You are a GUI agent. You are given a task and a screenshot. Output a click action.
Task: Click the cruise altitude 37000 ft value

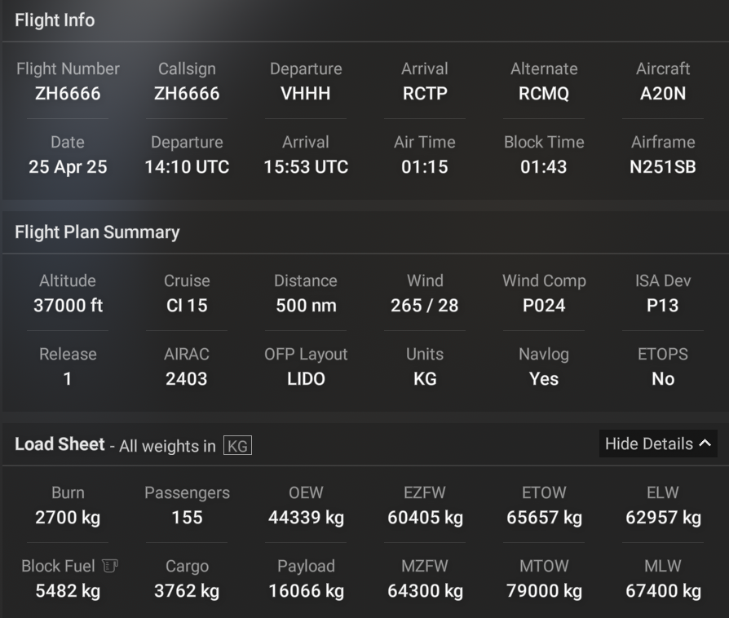click(68, 306)
